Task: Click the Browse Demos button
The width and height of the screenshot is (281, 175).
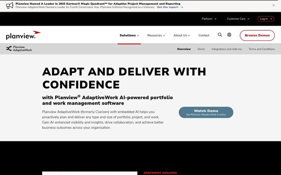Action: (x=257, y=35)
